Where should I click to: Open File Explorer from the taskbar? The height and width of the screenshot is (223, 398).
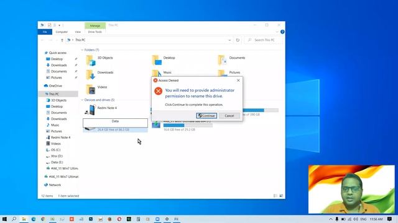click(24, 219)
